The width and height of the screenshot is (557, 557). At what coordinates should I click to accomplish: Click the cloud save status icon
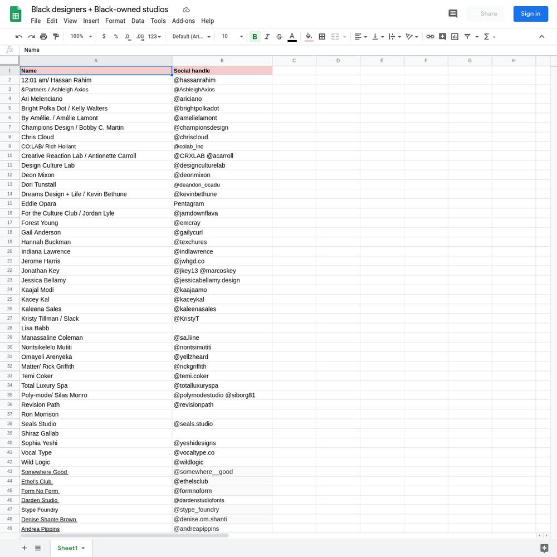[186, 10]
